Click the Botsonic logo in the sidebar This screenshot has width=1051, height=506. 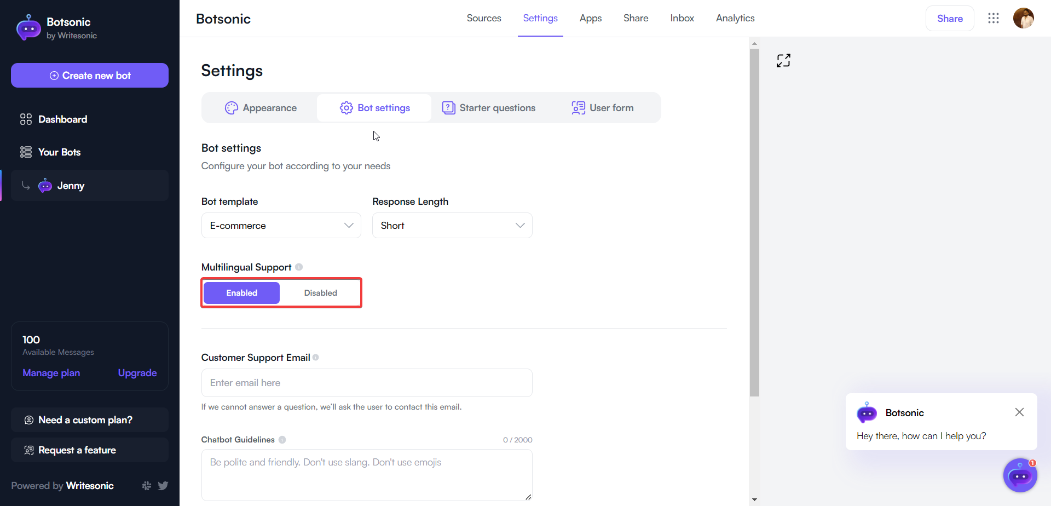[28, 27]
